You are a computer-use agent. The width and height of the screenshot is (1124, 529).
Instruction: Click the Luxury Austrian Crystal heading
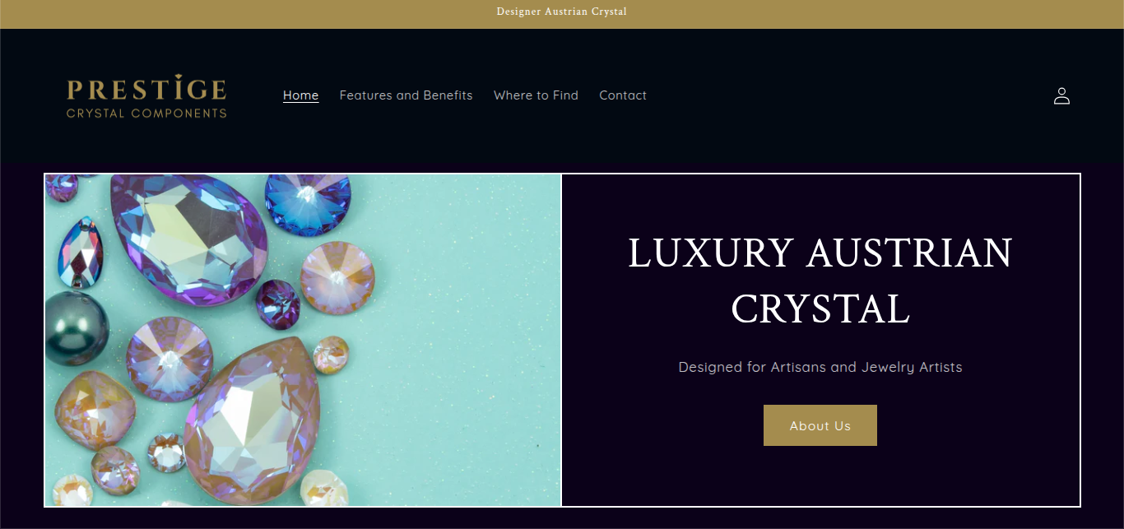pyautogui.click(x=820, y=281)
